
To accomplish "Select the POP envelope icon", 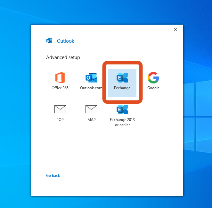I will [x=60, y=109].
